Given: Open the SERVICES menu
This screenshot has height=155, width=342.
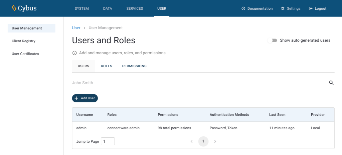Looking at the screenshot, I should tap(135, 8).
